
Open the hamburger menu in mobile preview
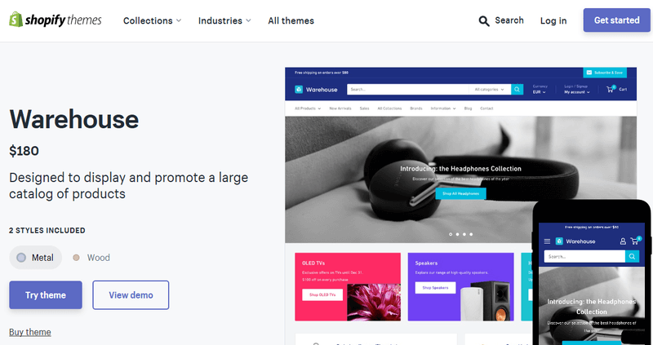click(x=547, y=241)
